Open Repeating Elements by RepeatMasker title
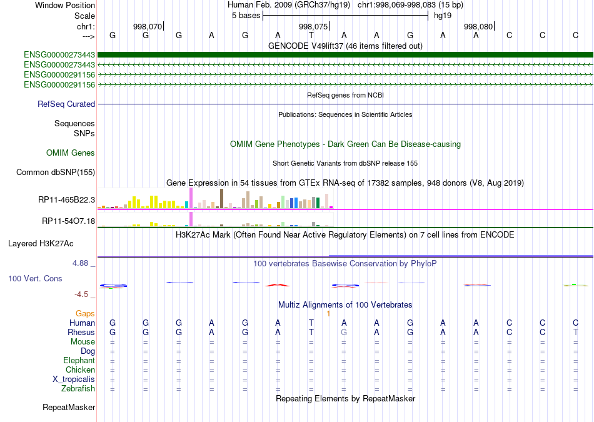 (345, 398)
